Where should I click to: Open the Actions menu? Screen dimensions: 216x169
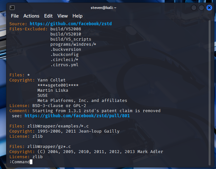(31, 16)
